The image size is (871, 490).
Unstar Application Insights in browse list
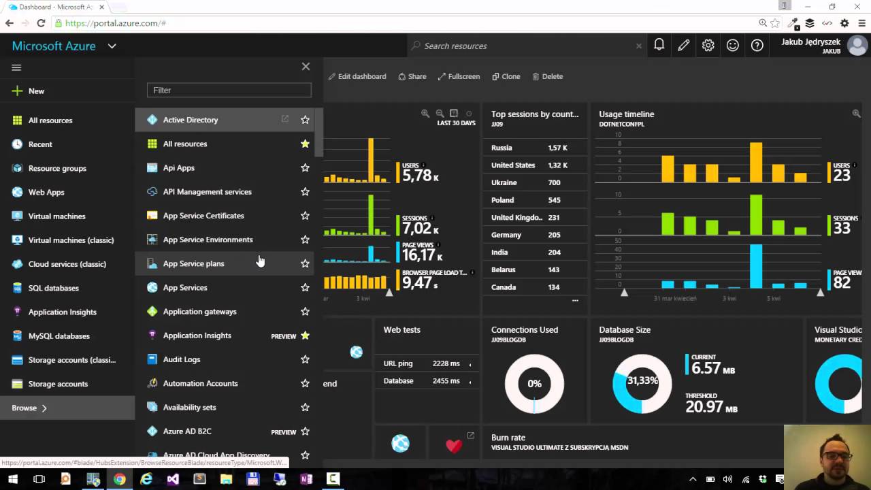pos(305,336)
